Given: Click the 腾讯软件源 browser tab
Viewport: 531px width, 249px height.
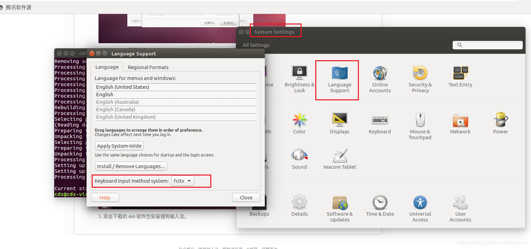Looking at the screenshot, I should click(16, 7).
